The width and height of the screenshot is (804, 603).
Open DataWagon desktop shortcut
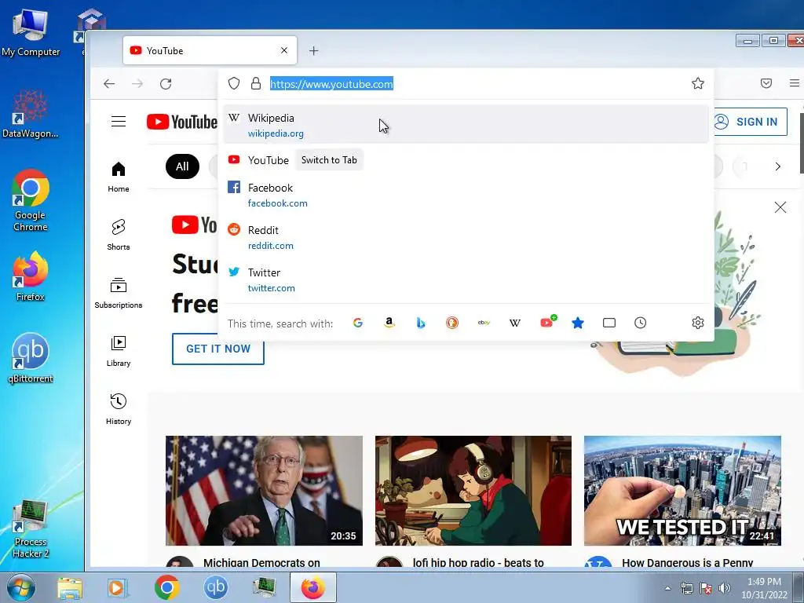click(x=31, y=113)
